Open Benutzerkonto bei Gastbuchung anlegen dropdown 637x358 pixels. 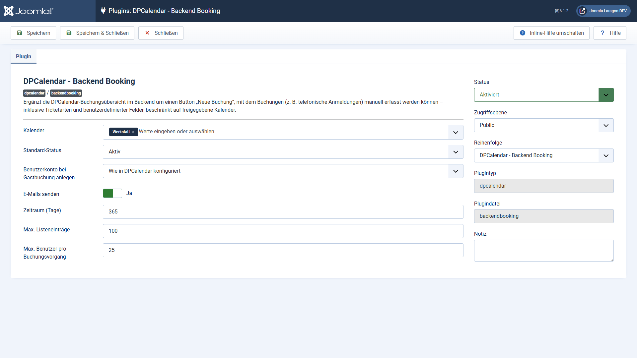(283, 171)
